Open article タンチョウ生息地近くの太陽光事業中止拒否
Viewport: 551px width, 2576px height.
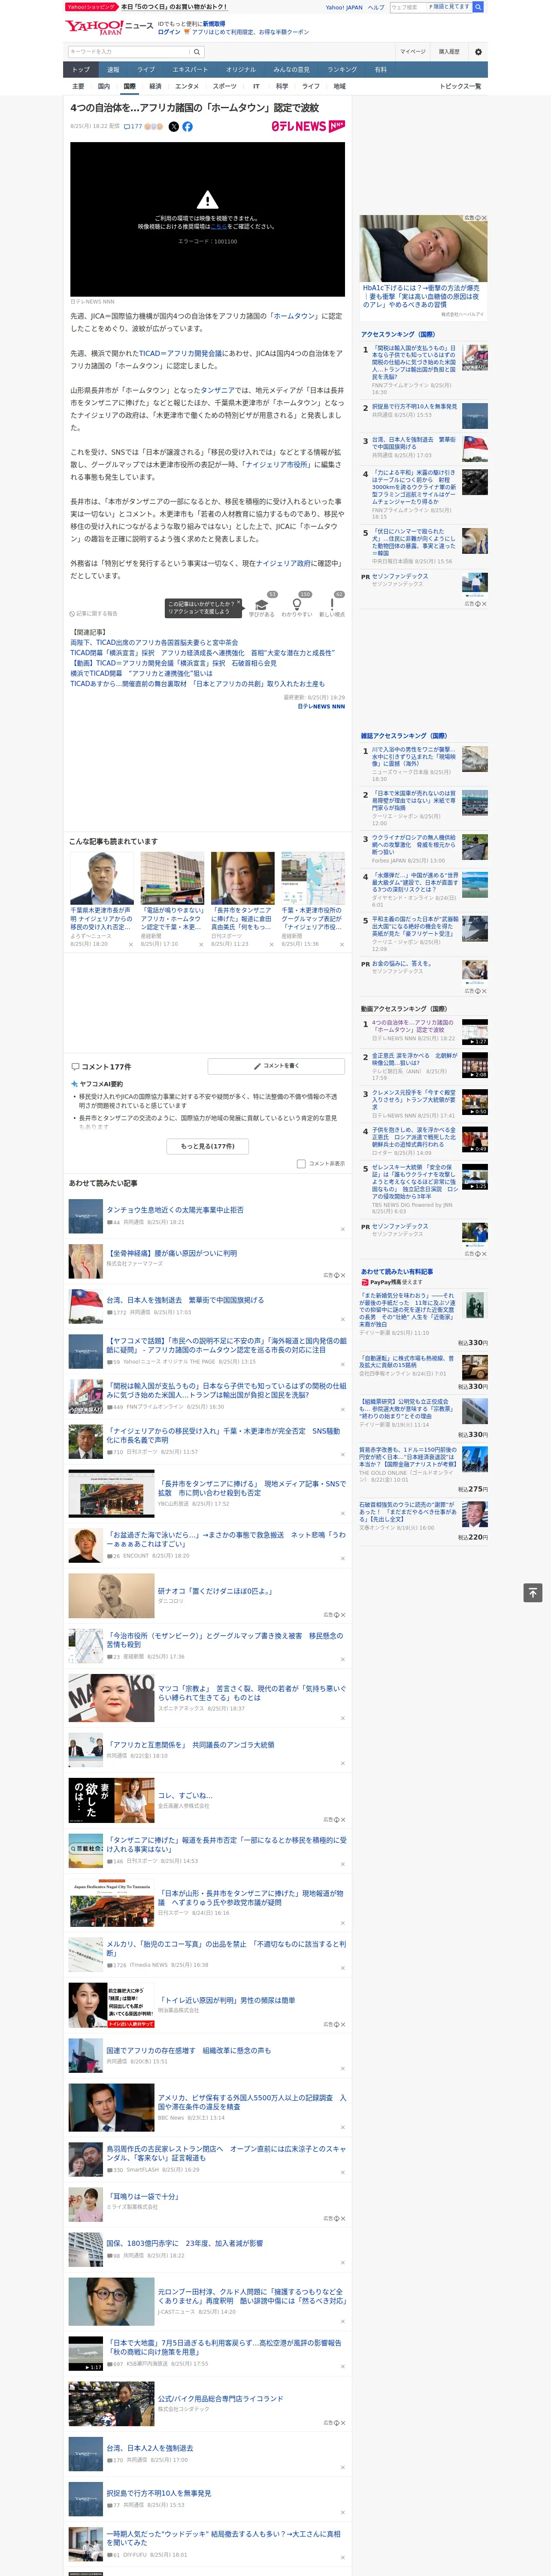tap(175, 1209)
